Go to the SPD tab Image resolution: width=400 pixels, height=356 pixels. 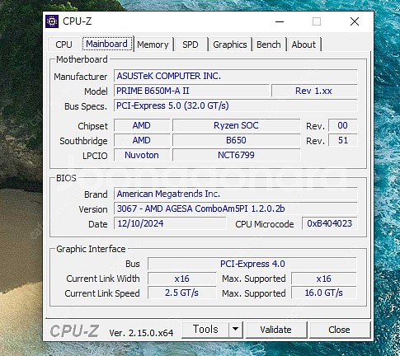point(191,44)
